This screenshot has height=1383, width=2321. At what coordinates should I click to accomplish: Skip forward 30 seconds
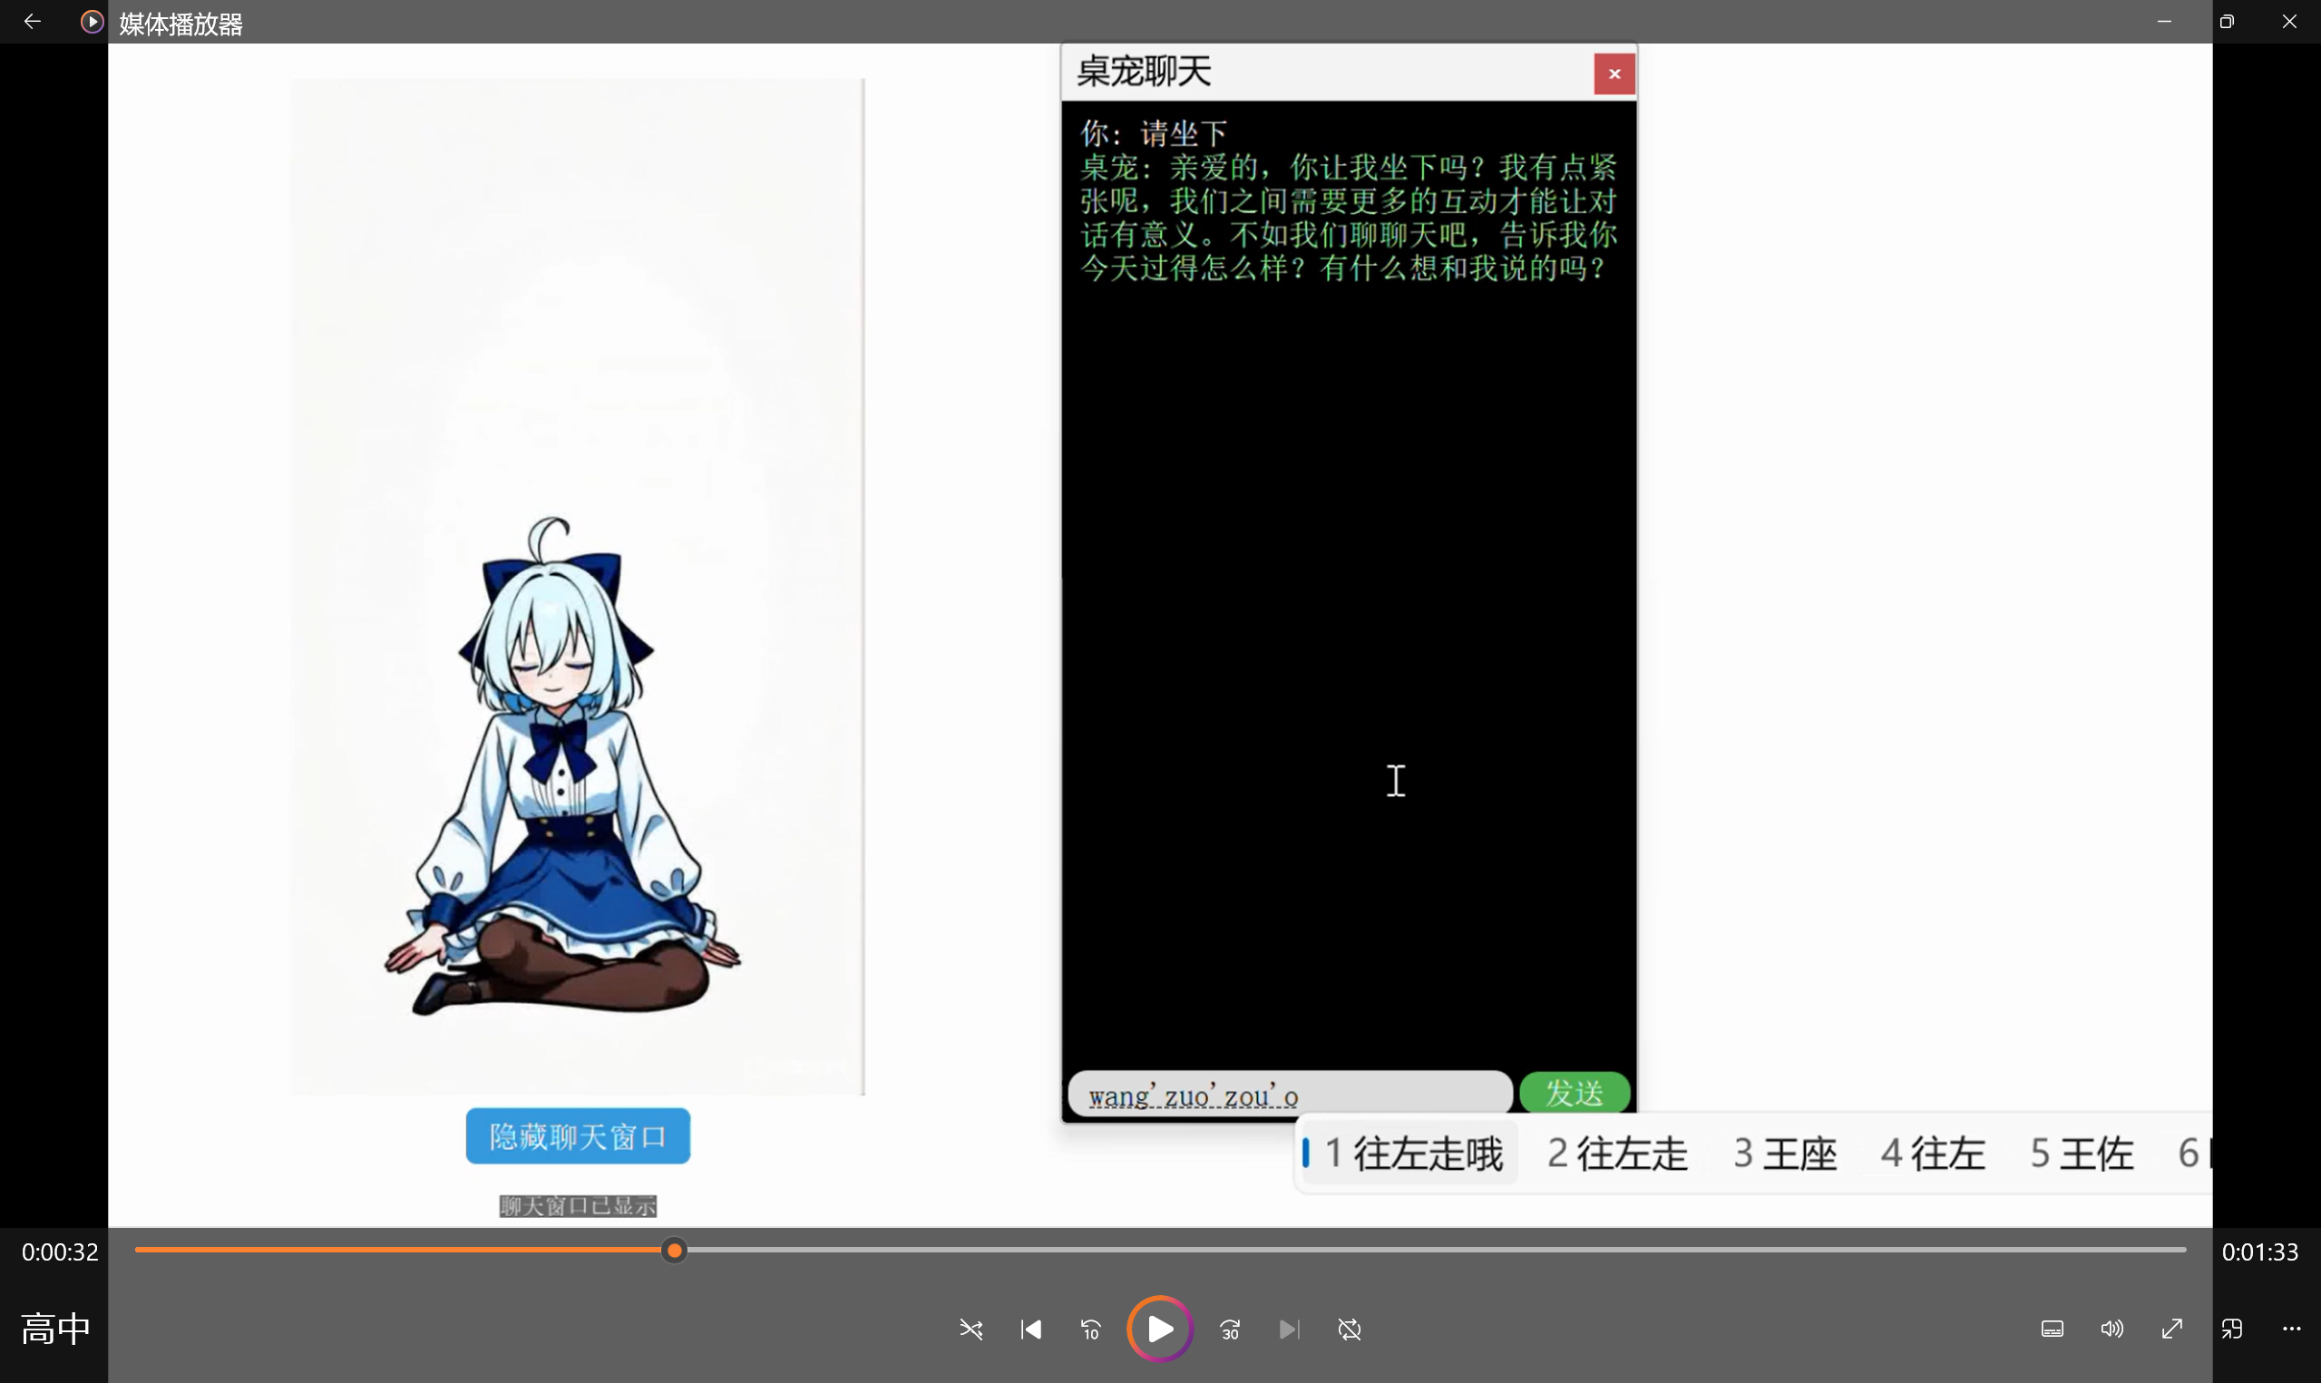point(1230,1329)
